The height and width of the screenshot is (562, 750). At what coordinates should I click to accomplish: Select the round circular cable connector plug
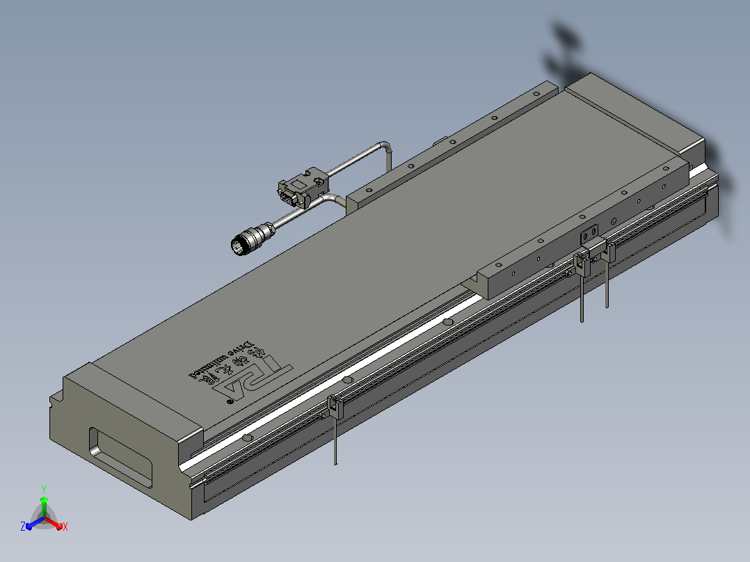[253, 238]
